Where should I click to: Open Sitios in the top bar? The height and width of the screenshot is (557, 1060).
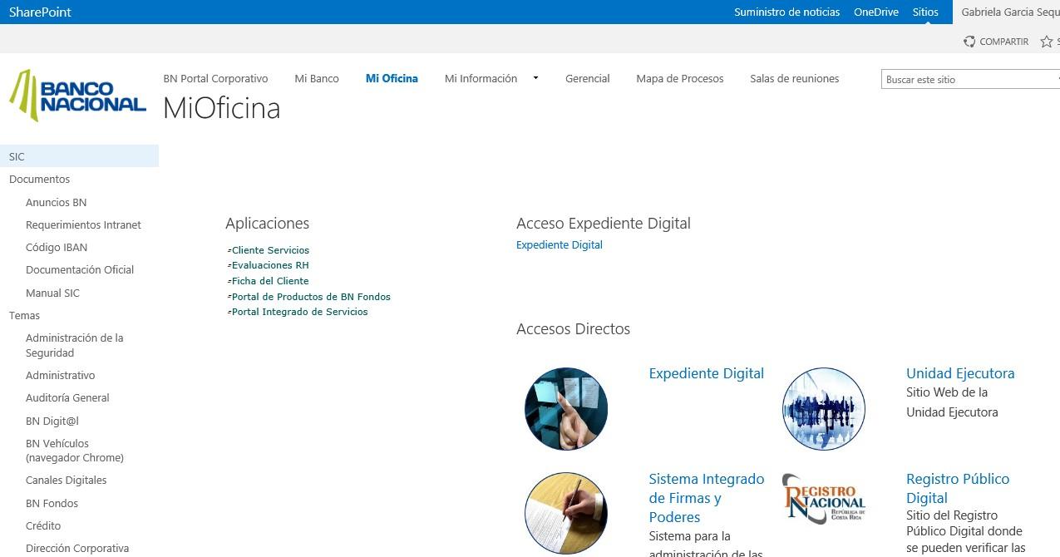point(925,12)
